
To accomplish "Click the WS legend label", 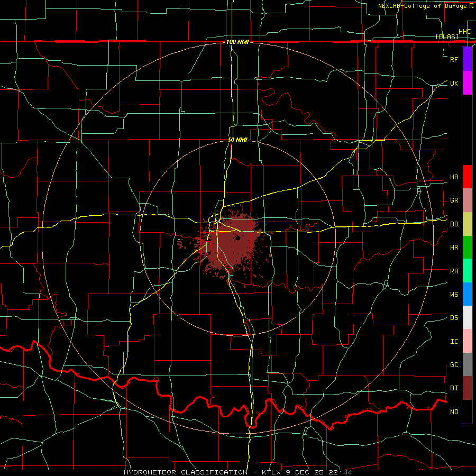I will click(x=454, y=295).
